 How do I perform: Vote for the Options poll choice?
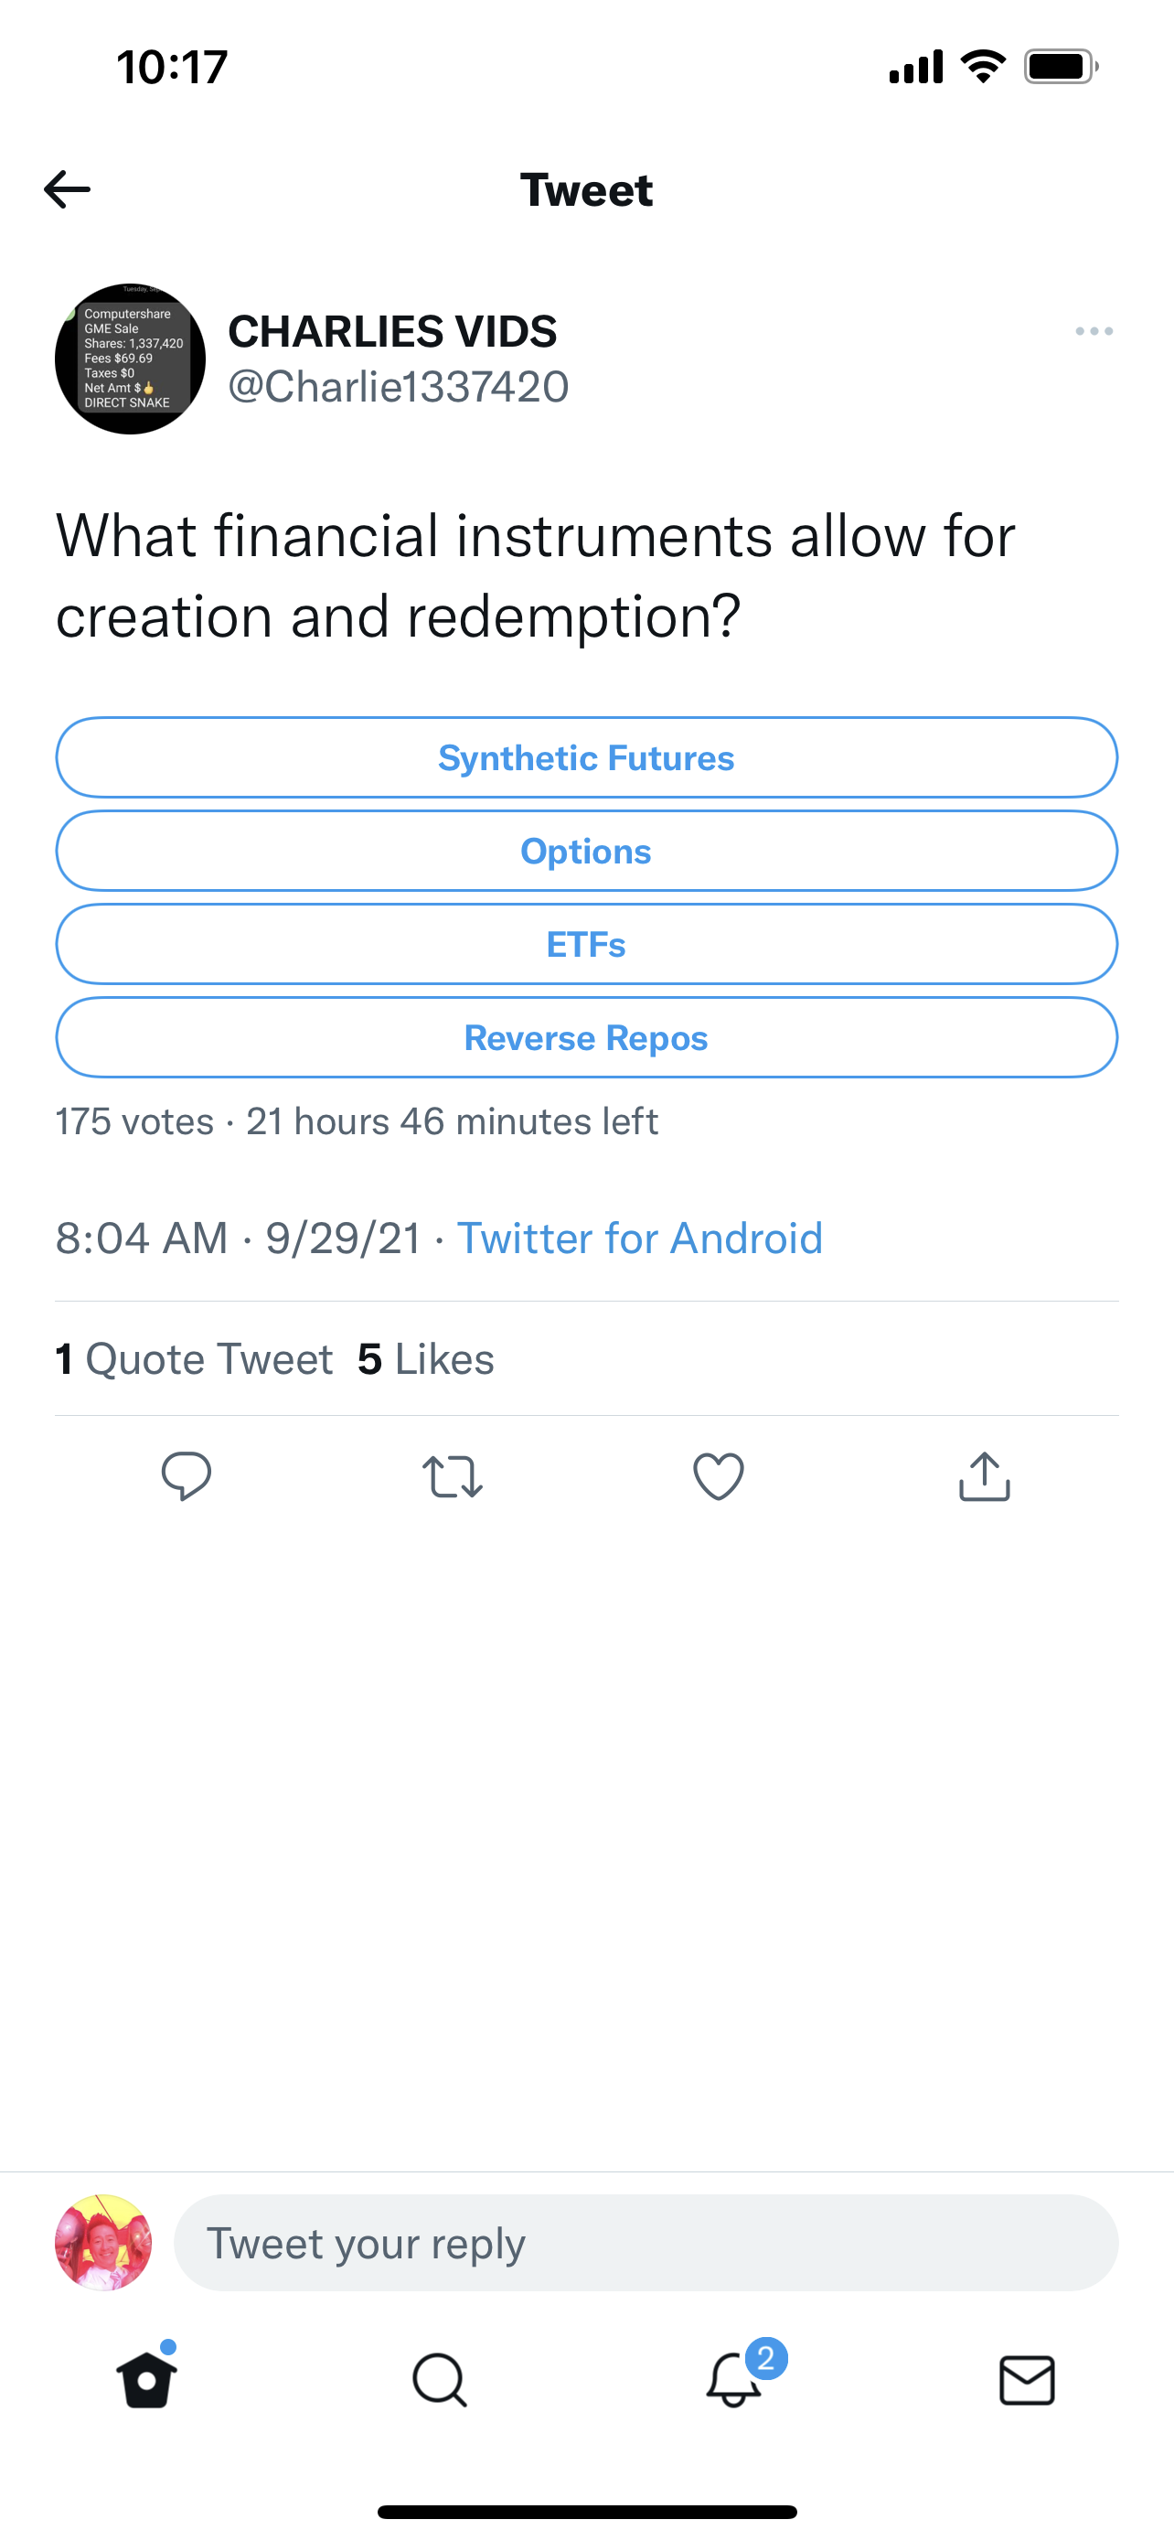click(x=586, y=852)
